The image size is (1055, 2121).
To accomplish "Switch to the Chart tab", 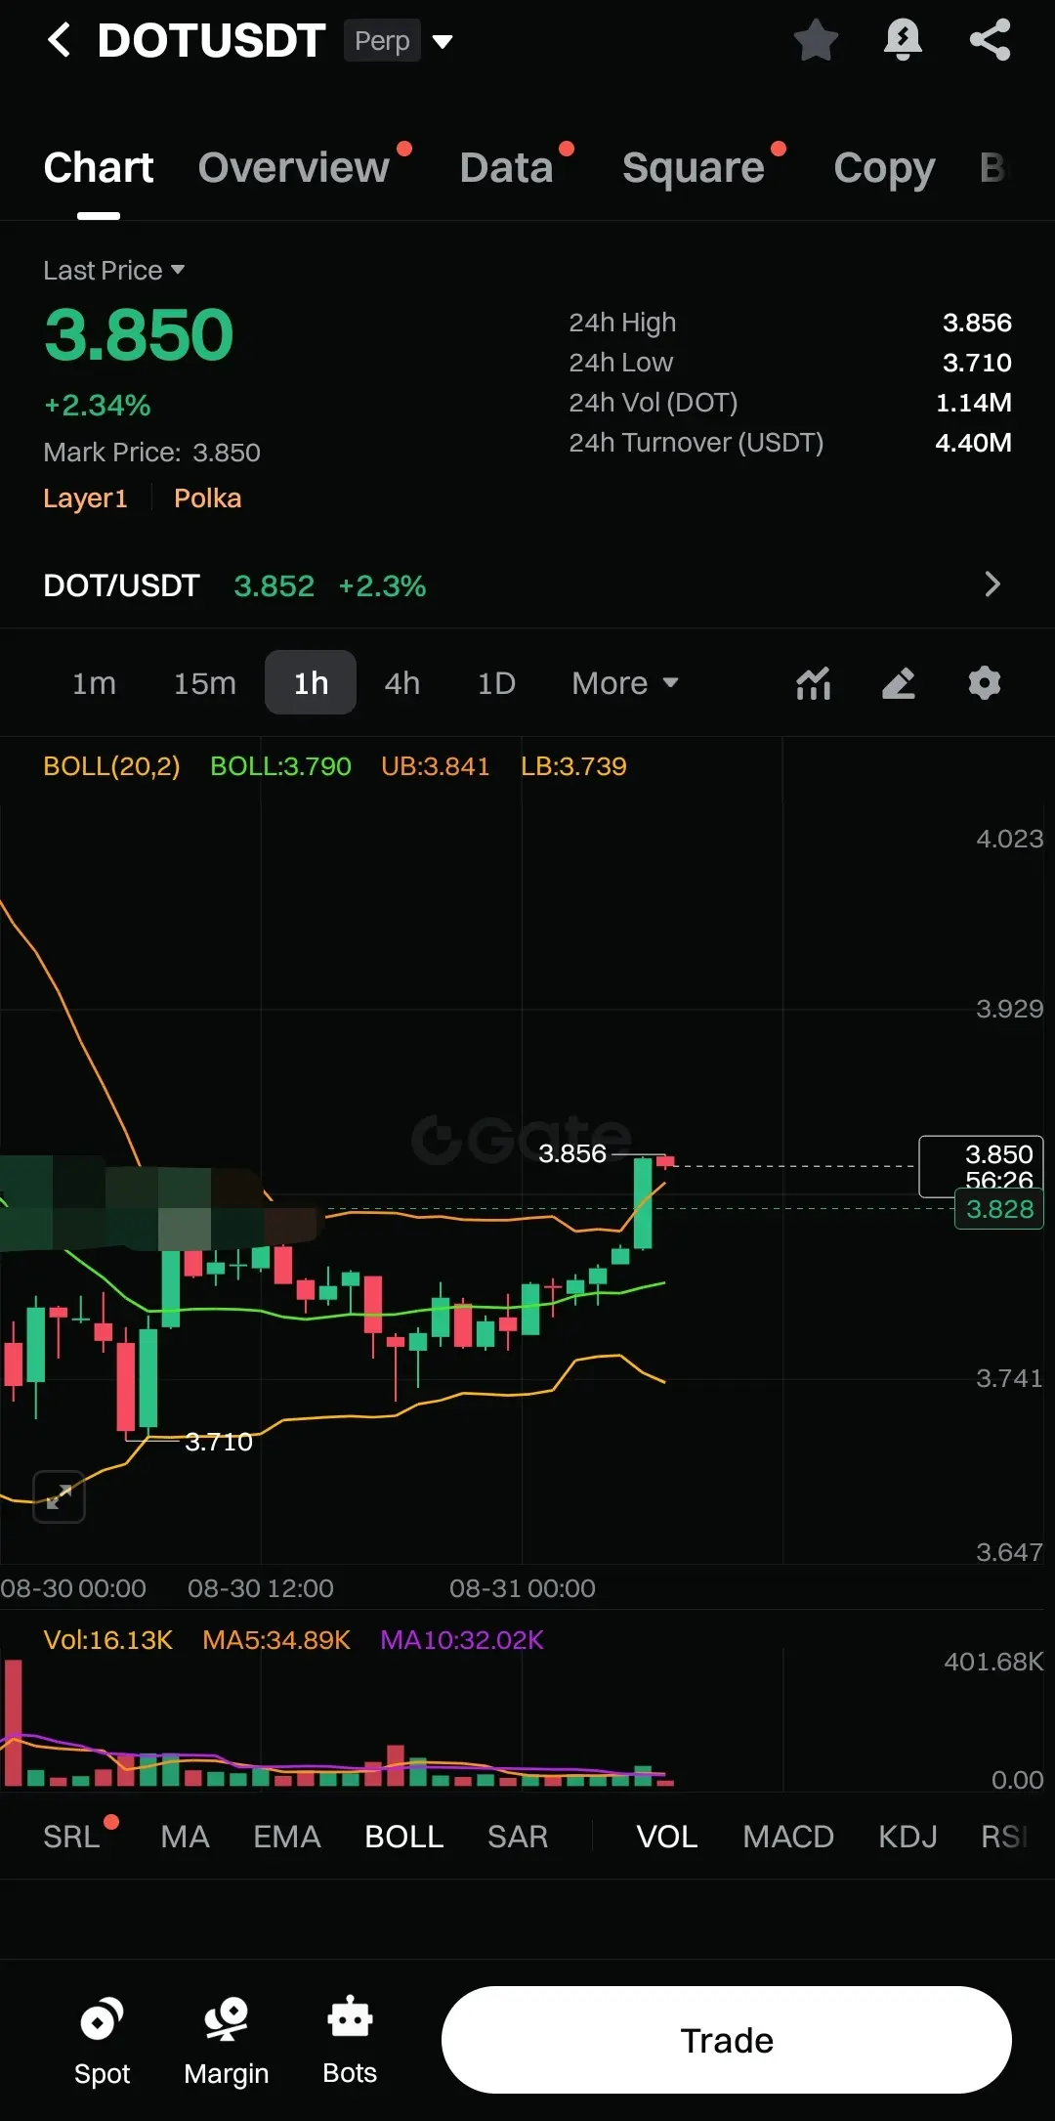I will coord(99,168).
